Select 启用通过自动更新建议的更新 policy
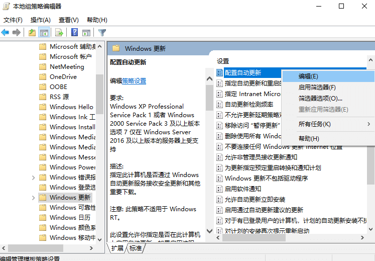Image resolution: width=375 pixels, height=261 pixels. point(264,210)
